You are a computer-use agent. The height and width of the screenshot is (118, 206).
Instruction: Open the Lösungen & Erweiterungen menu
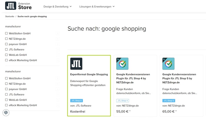(97, 6)
